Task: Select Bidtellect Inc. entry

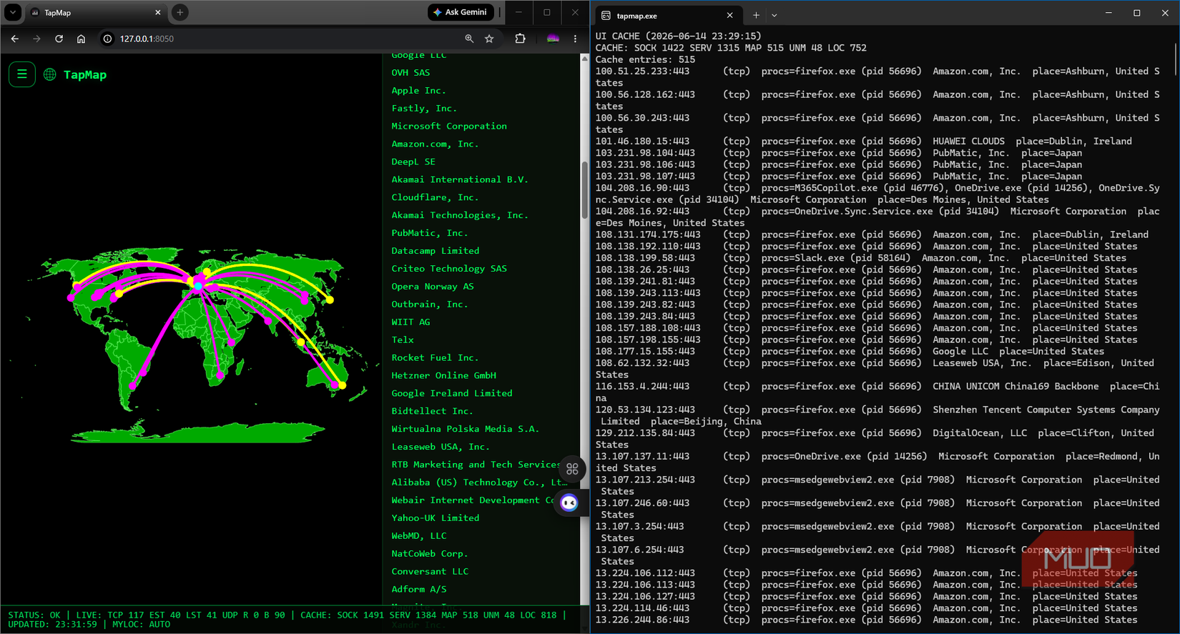Action: tap(432, 412)
